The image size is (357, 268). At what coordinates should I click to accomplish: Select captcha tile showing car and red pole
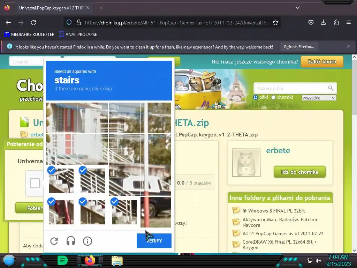click(156, 212)
